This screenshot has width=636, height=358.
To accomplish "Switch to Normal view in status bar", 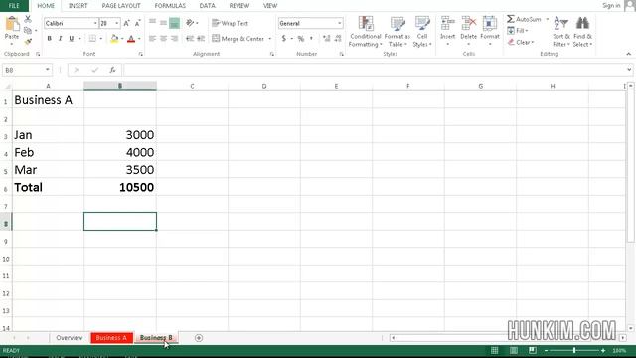I will (495, 351).
